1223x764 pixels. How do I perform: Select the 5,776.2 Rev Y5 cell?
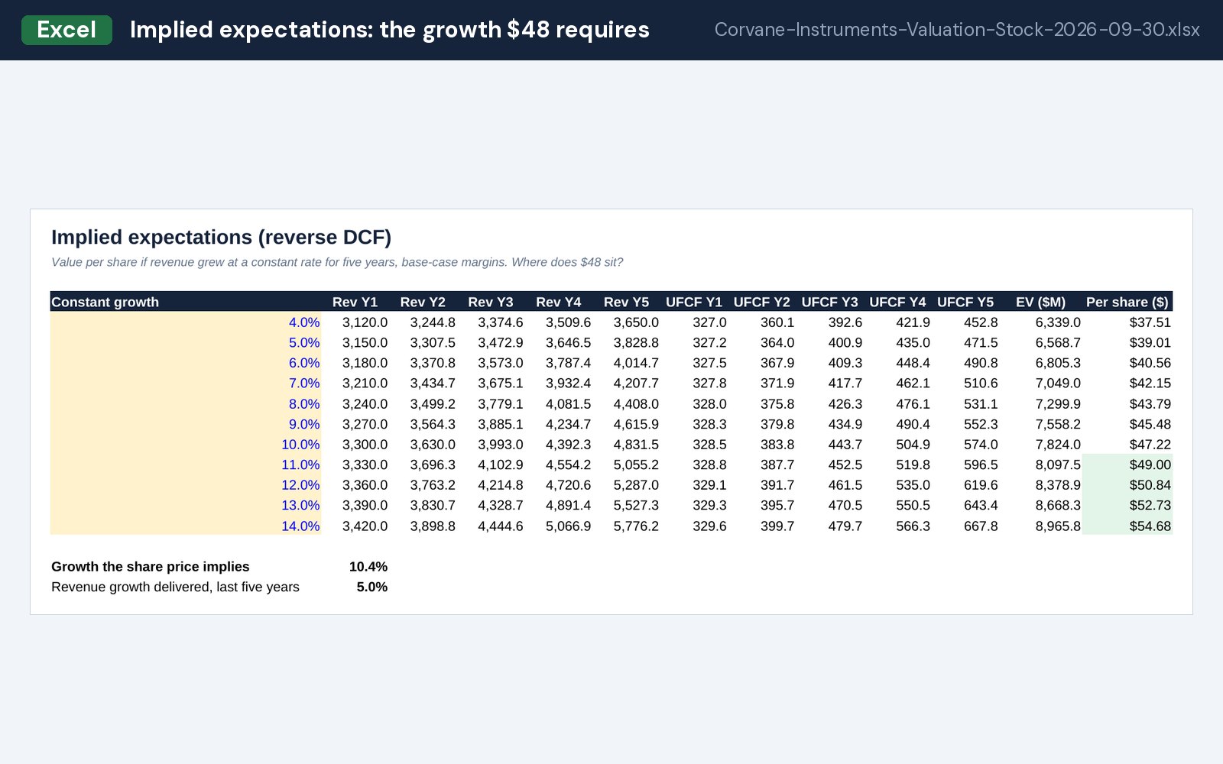tap(636, 526)
